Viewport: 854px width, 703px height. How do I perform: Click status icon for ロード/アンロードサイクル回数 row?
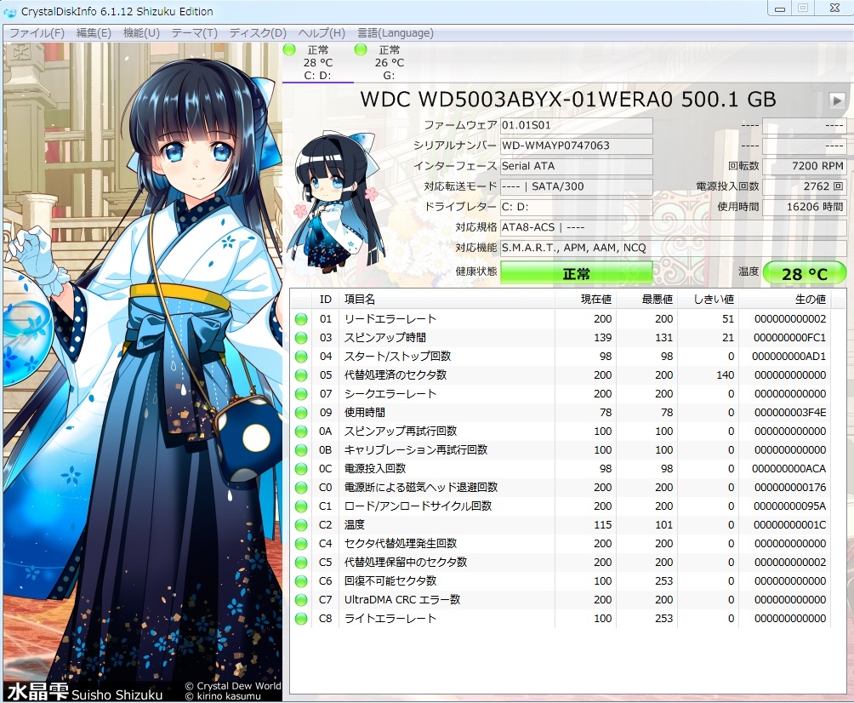(300, 506)
